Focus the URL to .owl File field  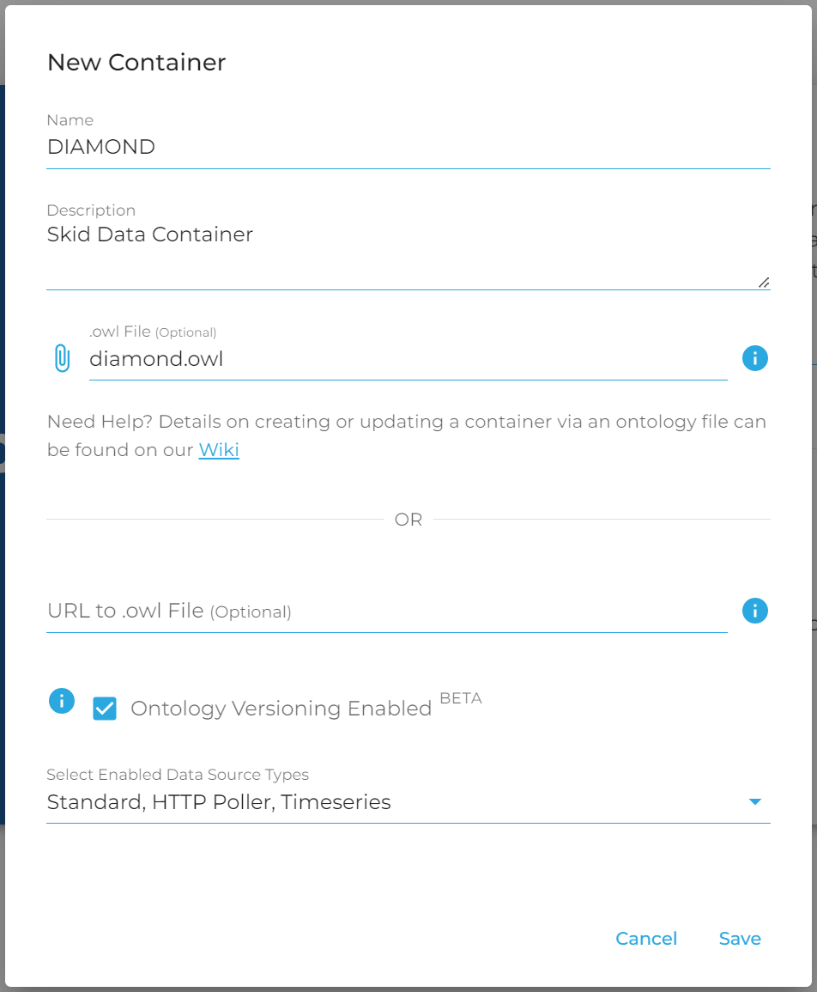386,612
